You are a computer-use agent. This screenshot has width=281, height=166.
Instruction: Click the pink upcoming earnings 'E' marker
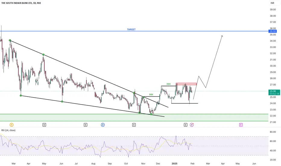[241, 125]
